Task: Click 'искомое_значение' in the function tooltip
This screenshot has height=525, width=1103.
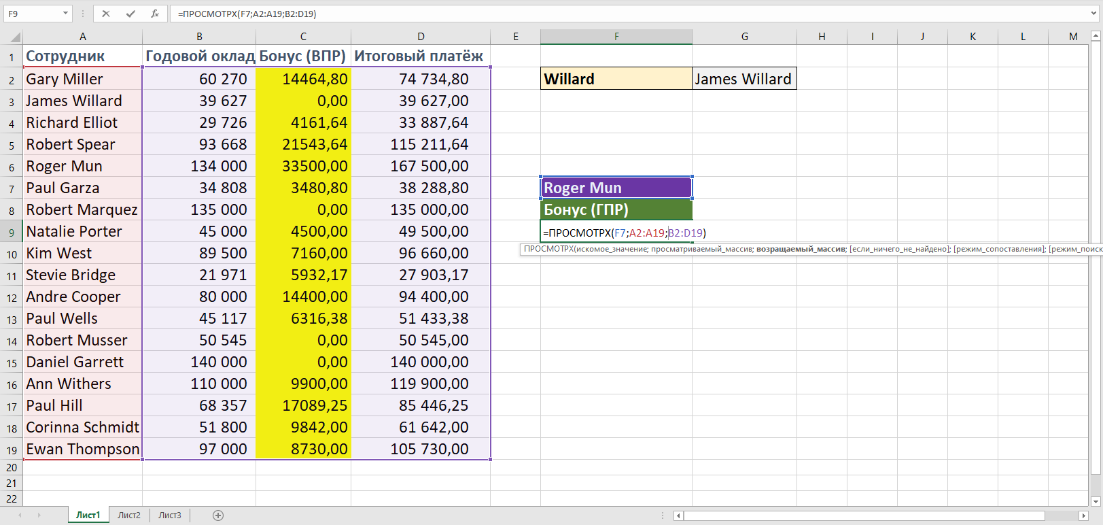Action: [x=612, y=250]
